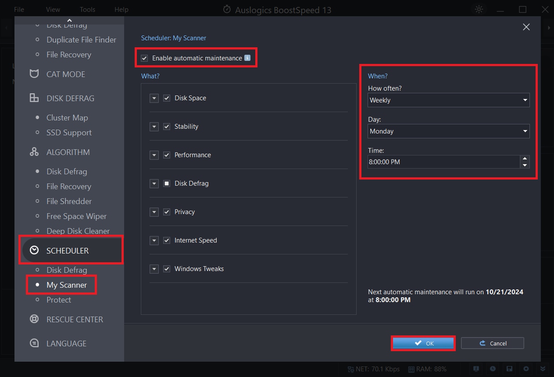Click the clock icon in the status bar
Image resolution: width=554 pixels, height=377 pixels.
pos(493,369)
